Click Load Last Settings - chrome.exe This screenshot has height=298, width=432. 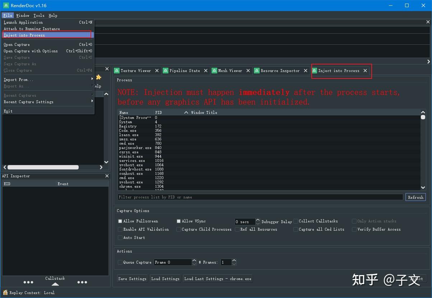click(218, 278)
